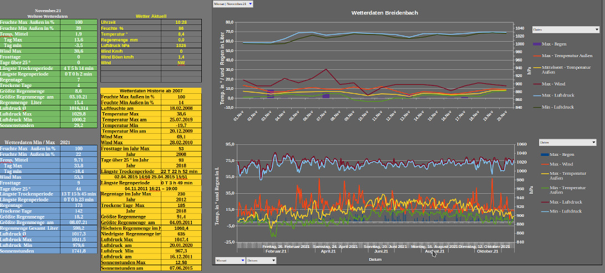Select the blue Temp. Mittel value 9,71
605x273 pixels.
click(79, 159)
